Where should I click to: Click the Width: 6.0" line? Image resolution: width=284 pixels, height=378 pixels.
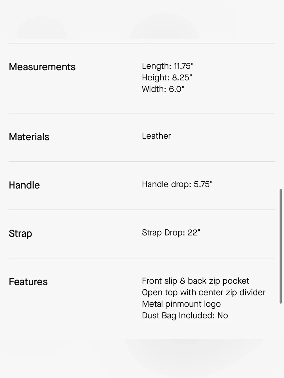click(x=163, y=89)
